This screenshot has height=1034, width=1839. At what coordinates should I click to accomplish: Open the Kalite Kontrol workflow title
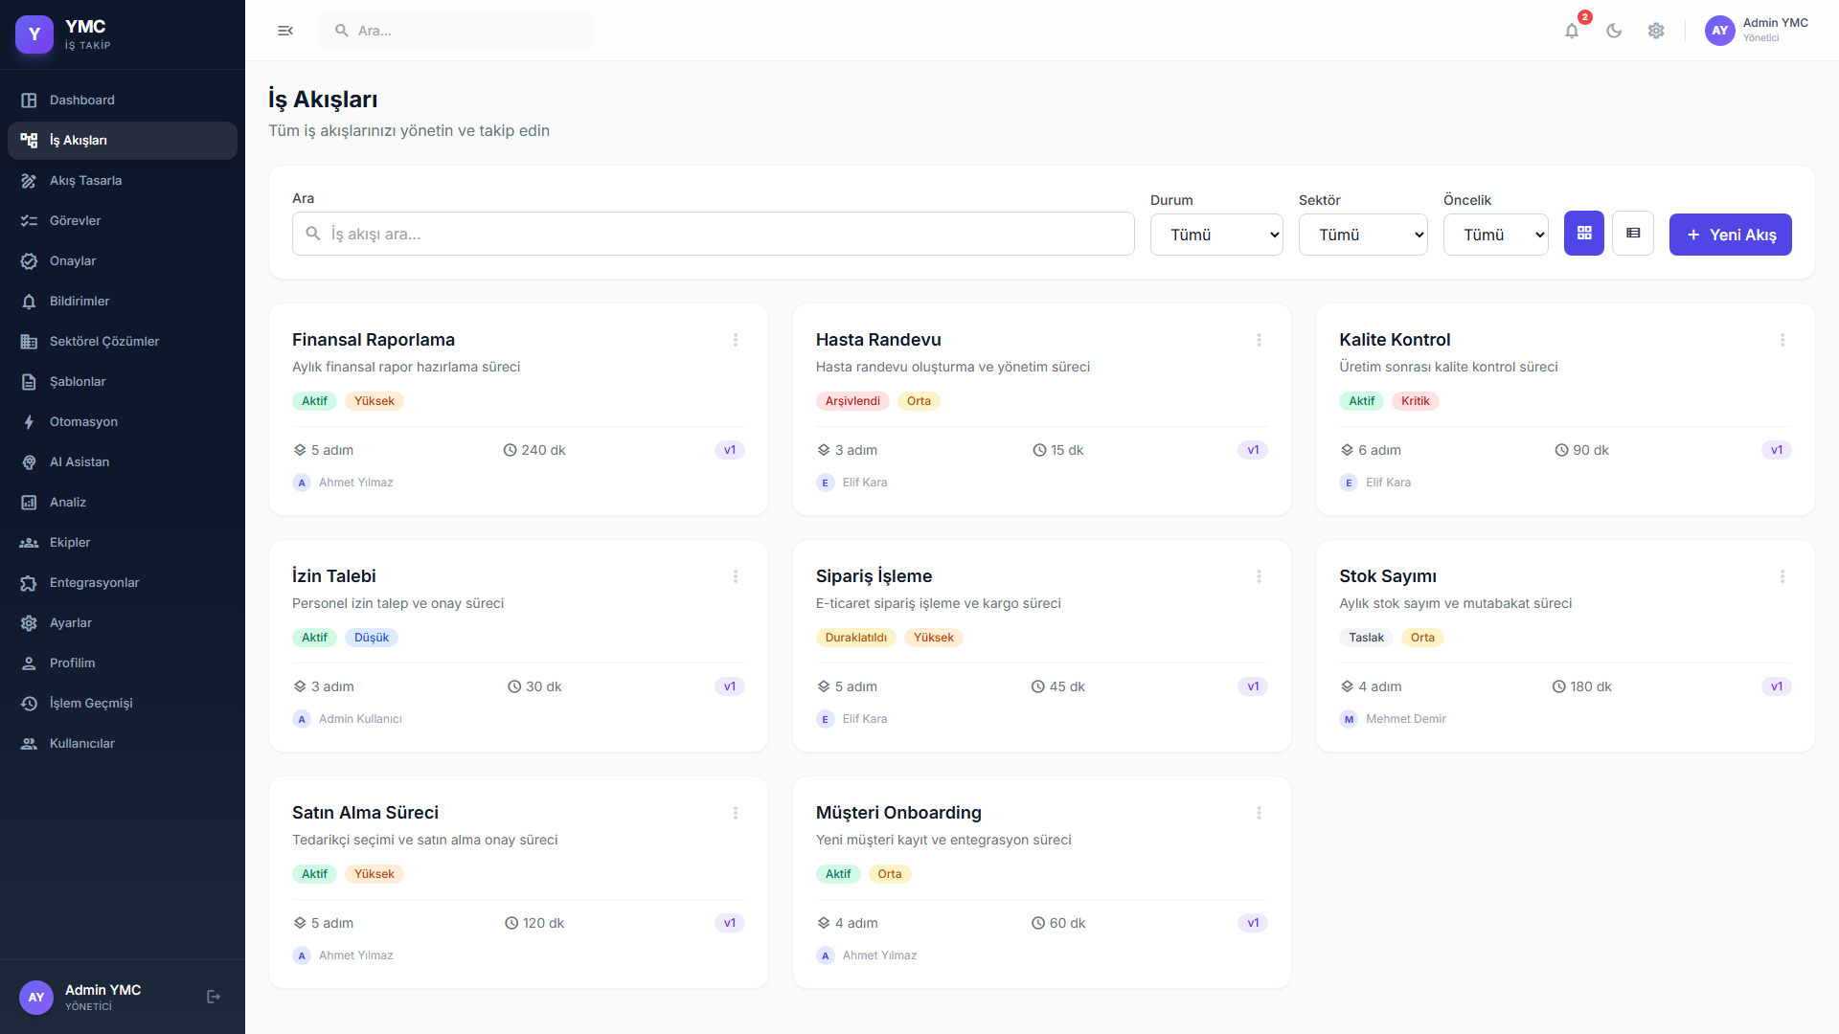1395,340
